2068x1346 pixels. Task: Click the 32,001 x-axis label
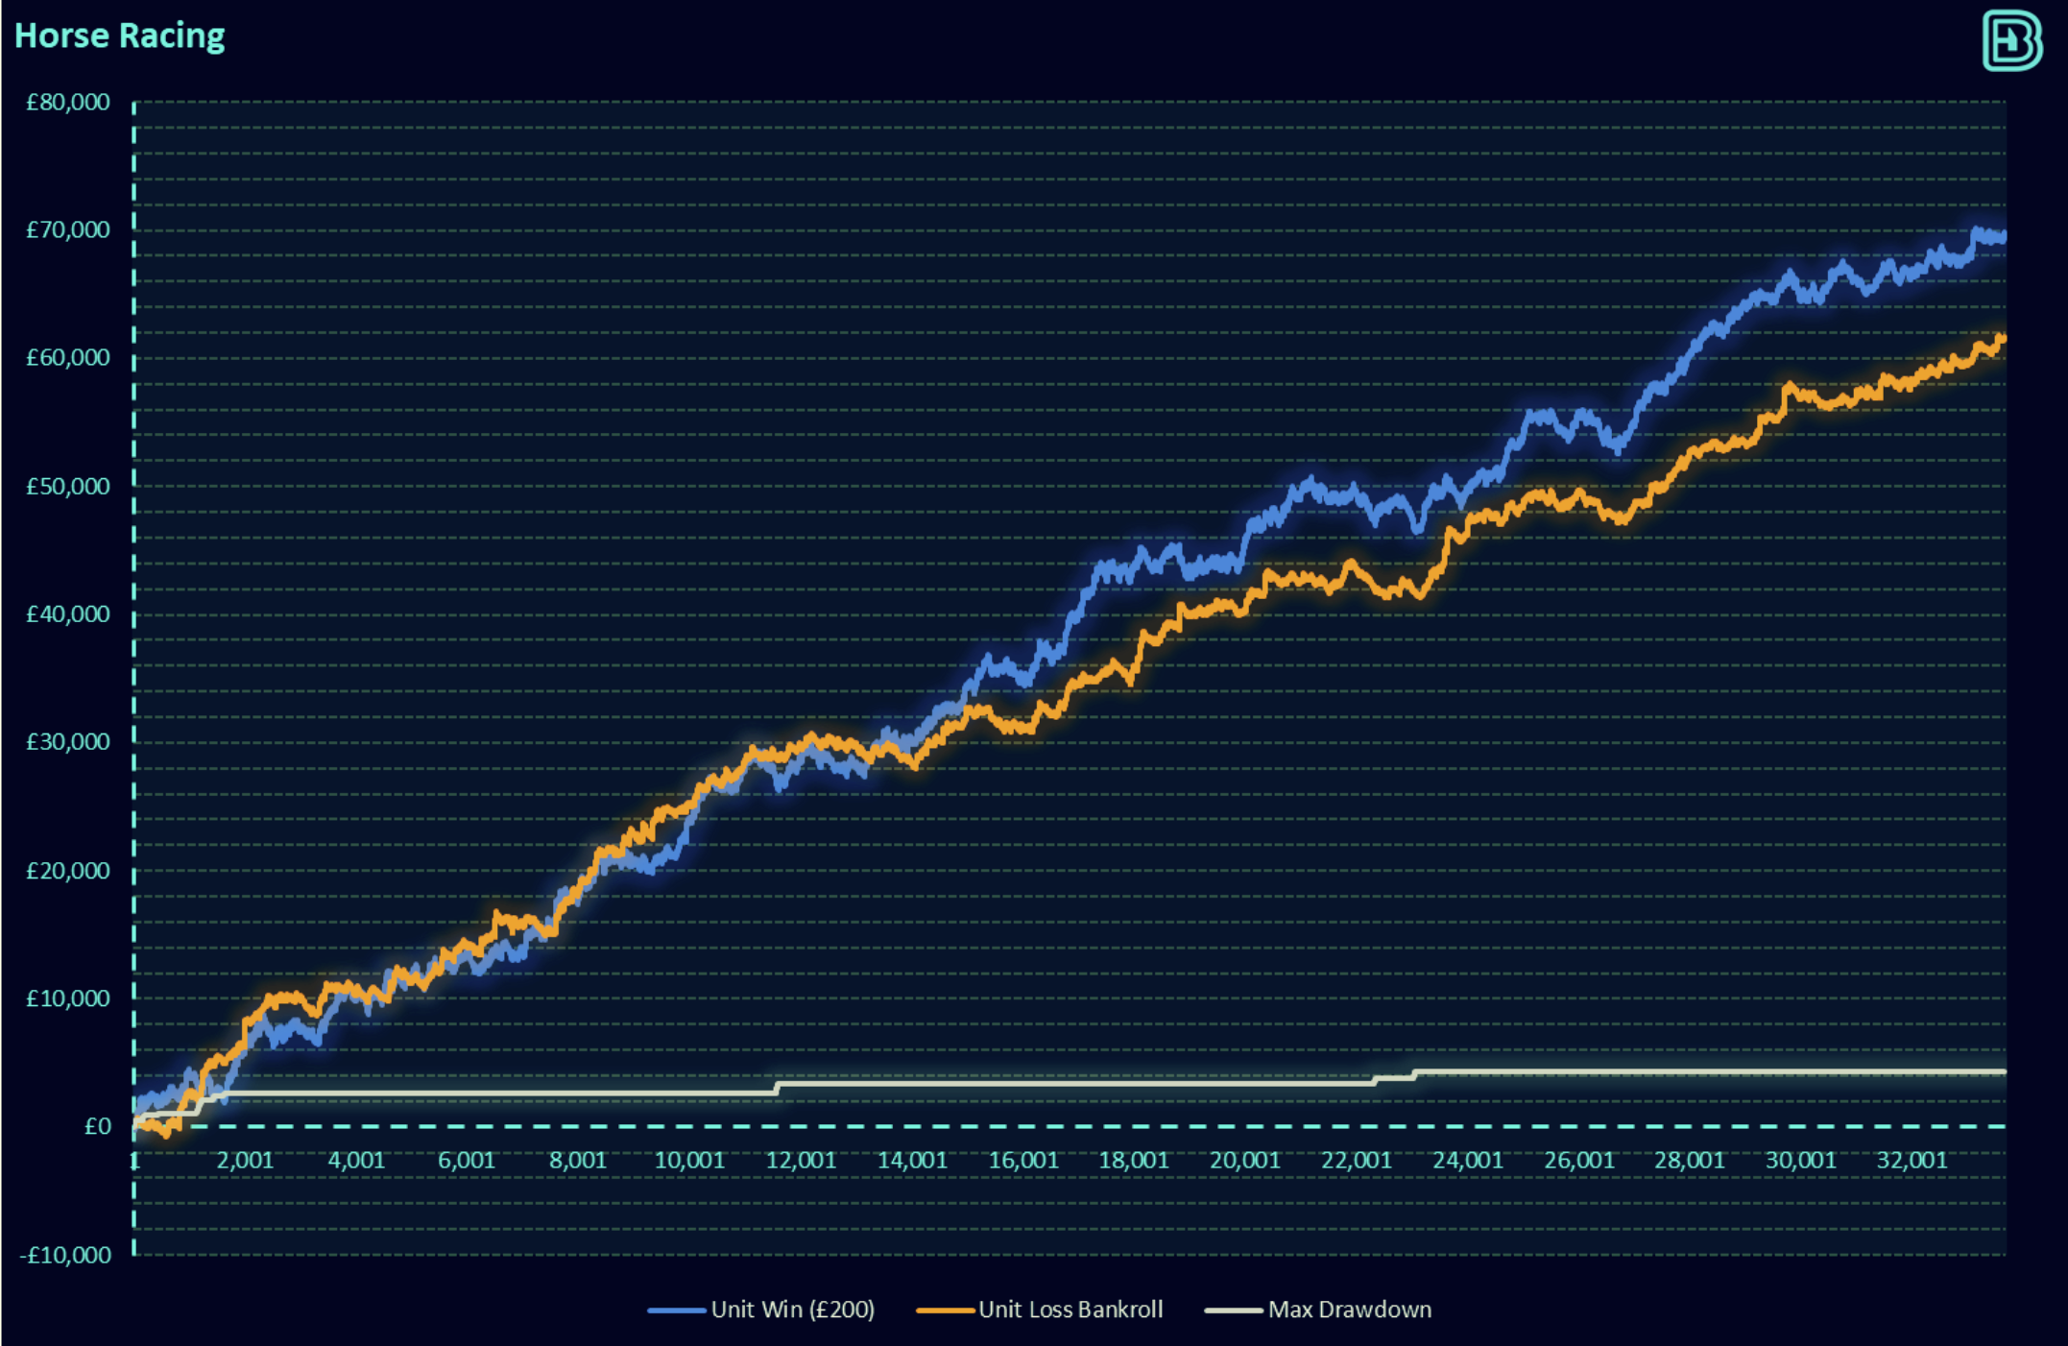1912,1160
